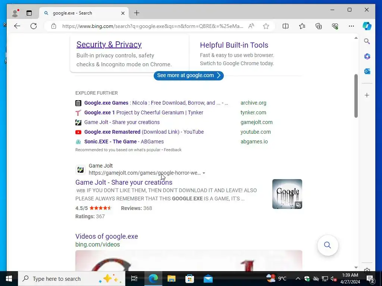Click bing.com/videos link
382x286 pixels.
point(97,244)
